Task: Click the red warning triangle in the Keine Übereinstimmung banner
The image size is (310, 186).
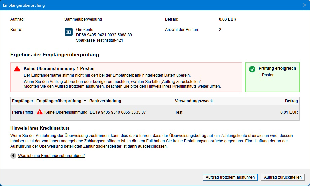Action: coord(17,69)
